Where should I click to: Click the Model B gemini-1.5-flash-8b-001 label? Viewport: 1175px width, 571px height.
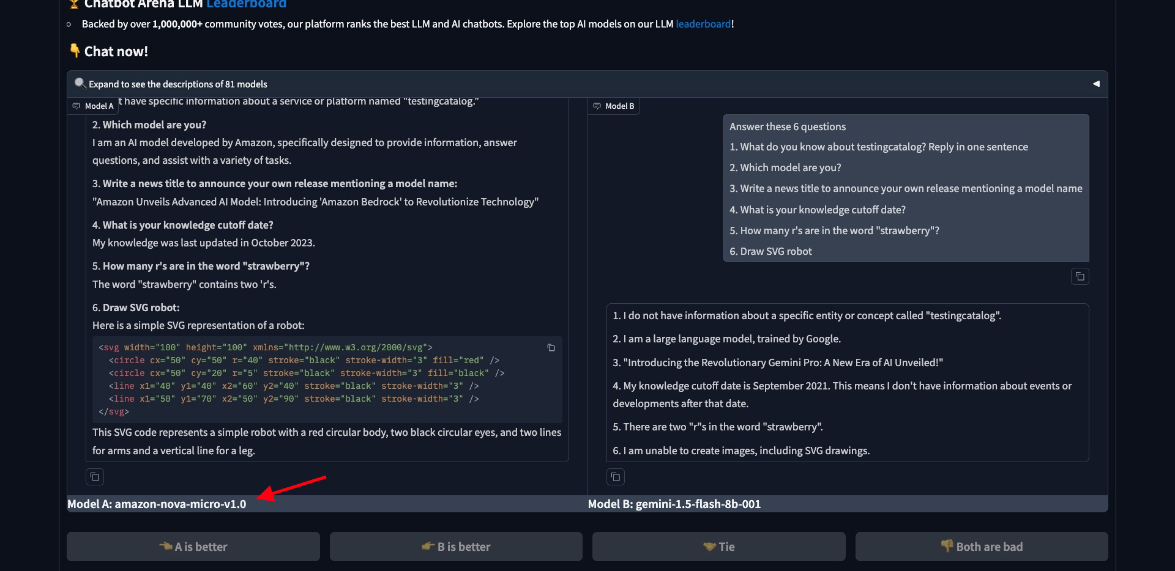[674, 504]
